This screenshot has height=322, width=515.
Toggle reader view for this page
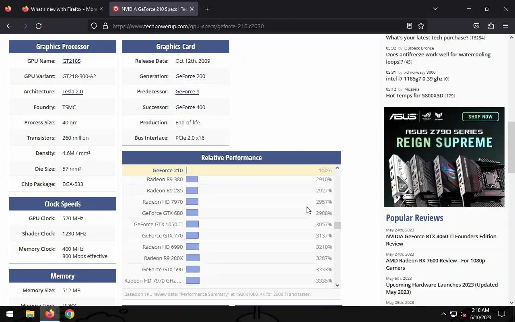click(x=409, y=26)
